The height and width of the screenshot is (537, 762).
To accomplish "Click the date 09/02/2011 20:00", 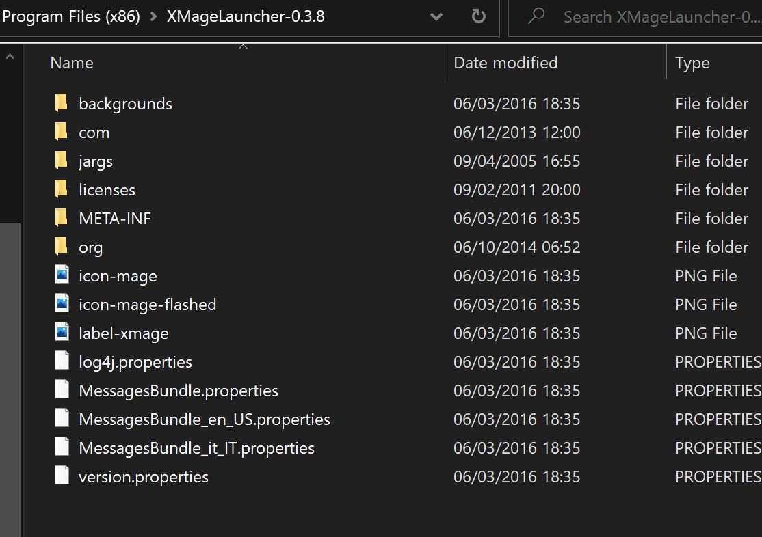I will pyautogui.click(x=517, y=190).
